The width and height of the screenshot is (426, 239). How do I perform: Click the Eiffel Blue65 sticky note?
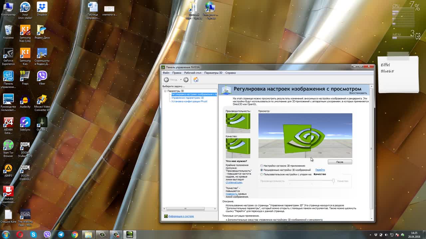coord(398,74)
